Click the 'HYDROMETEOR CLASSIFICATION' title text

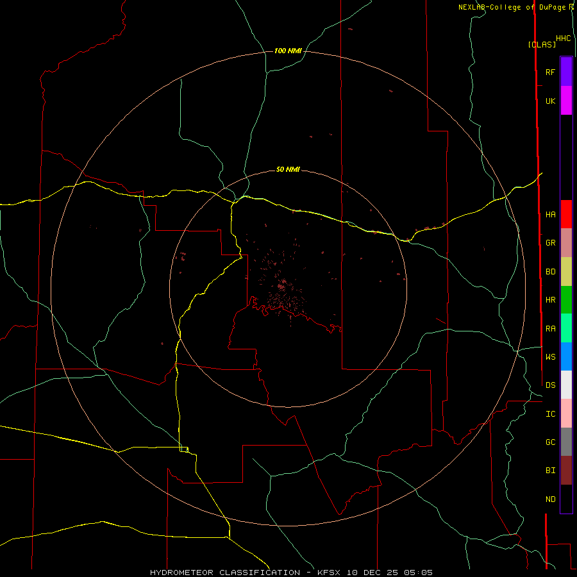[225, 573]
